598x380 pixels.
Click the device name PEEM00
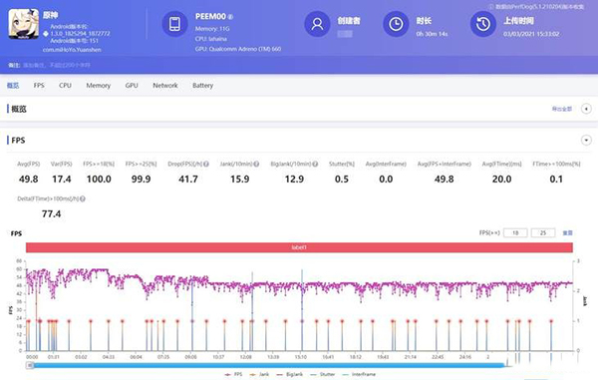tap(210, 16)
